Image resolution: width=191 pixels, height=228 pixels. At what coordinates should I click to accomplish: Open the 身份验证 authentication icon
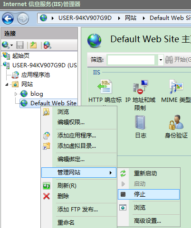pyautogui.click(x=176, y=123)
